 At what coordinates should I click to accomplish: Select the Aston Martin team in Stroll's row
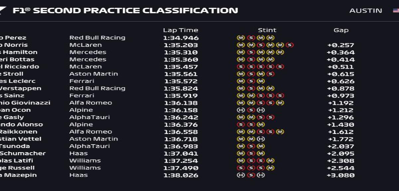94,74
